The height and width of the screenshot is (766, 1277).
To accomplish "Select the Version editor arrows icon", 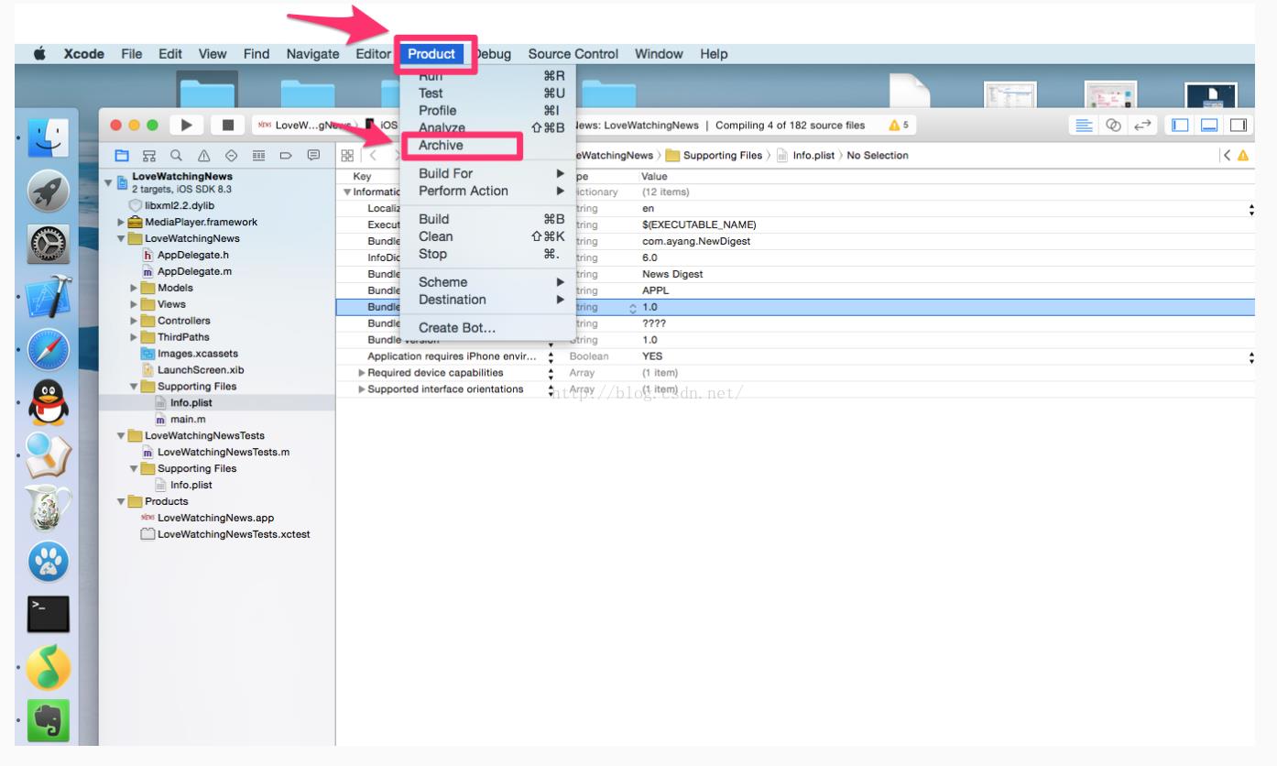I will tap(1141, 126).
